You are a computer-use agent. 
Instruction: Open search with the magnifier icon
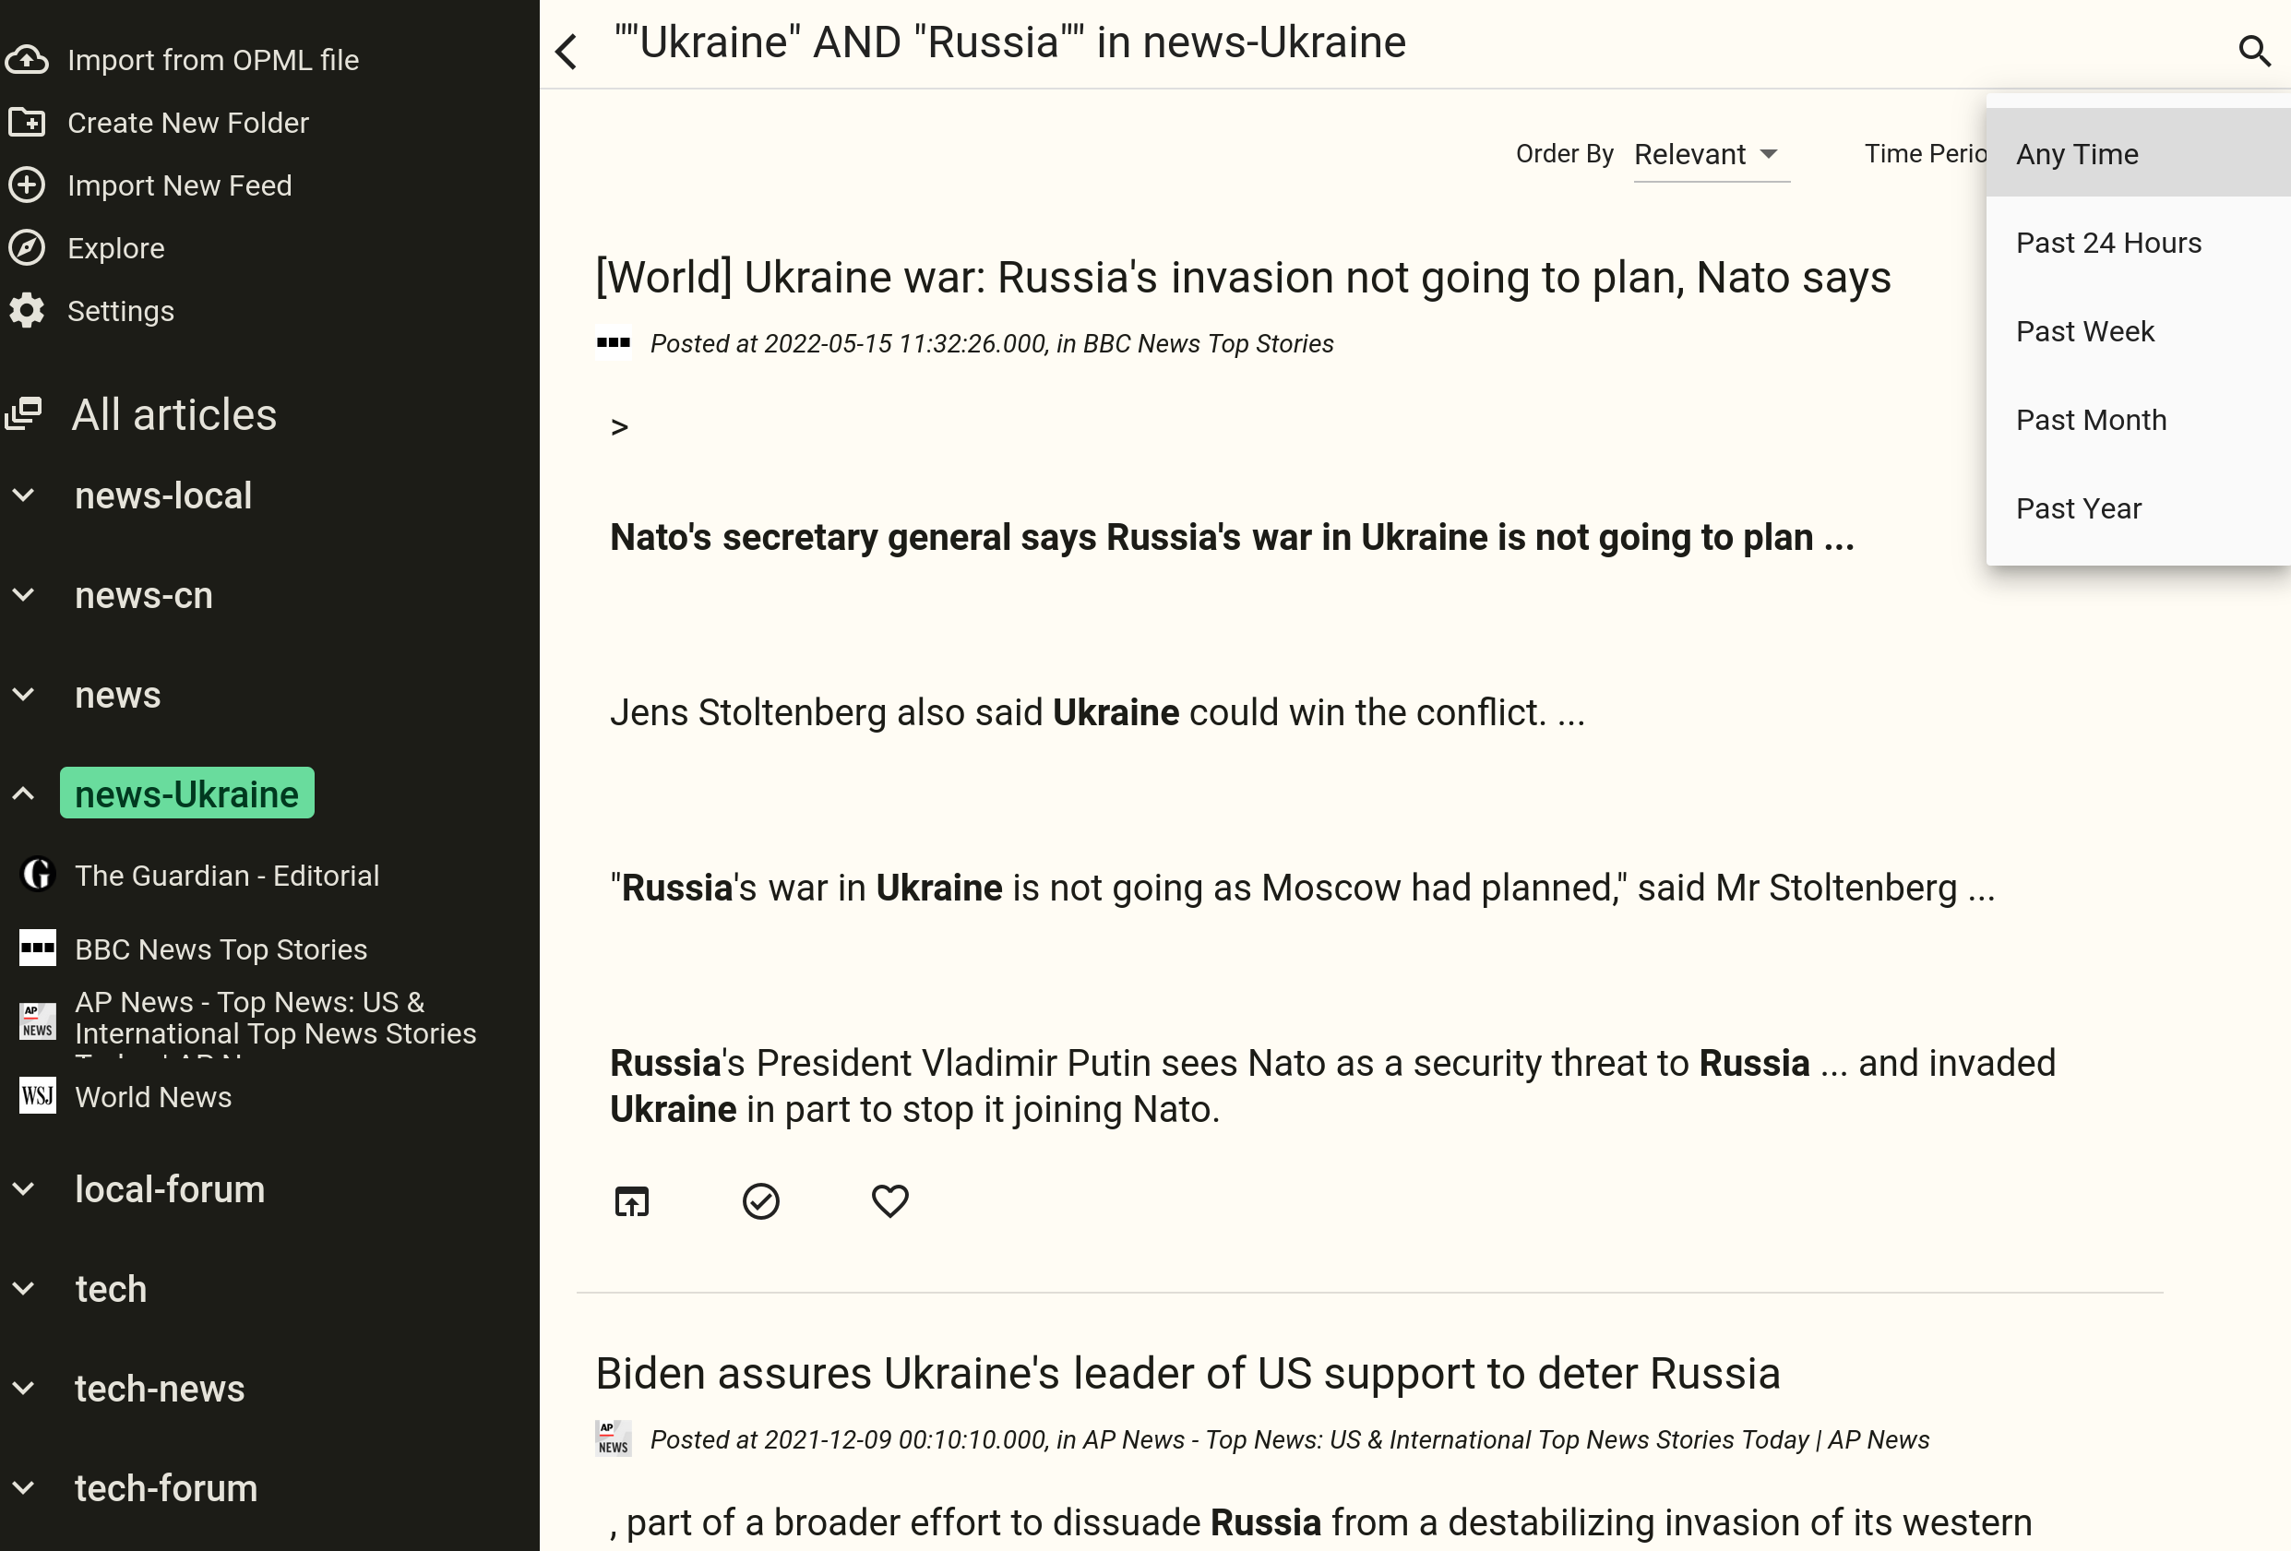tap(2253, 51)
